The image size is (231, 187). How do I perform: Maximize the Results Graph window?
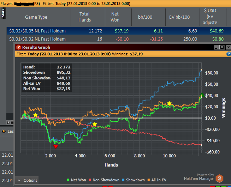(222, 47)
